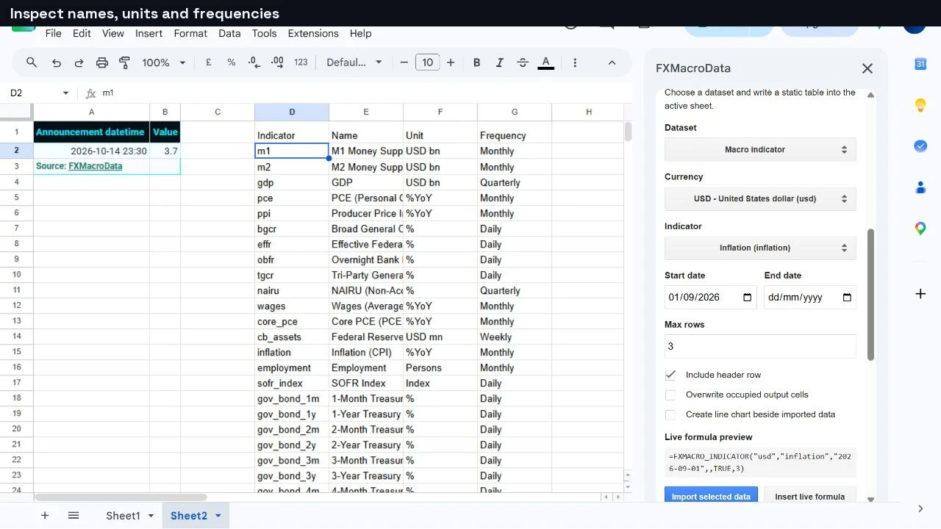
Task: Open the Indicator dropdown
Action: [760, 248]
